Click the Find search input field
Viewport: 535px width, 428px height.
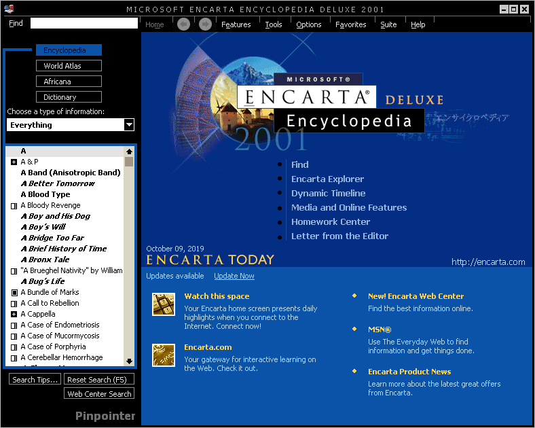84,23
